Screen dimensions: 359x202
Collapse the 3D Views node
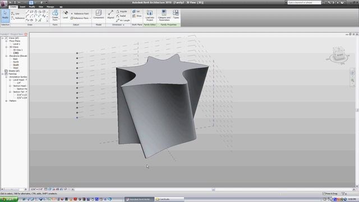[6, 47]
